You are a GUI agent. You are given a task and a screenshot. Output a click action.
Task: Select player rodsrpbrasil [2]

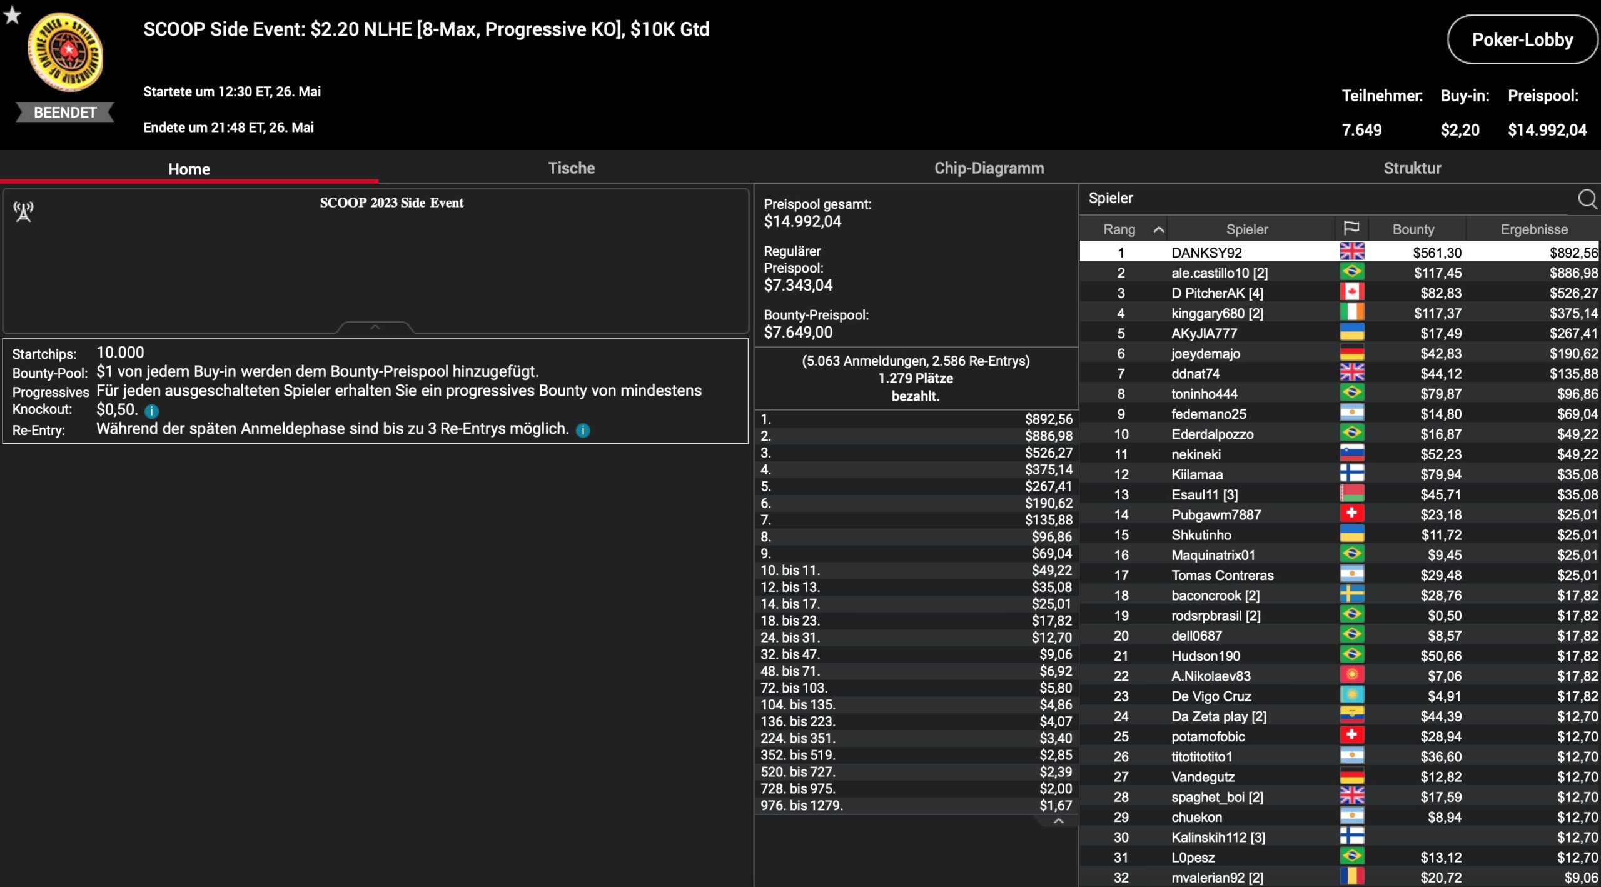click(x=1216, y=615)
